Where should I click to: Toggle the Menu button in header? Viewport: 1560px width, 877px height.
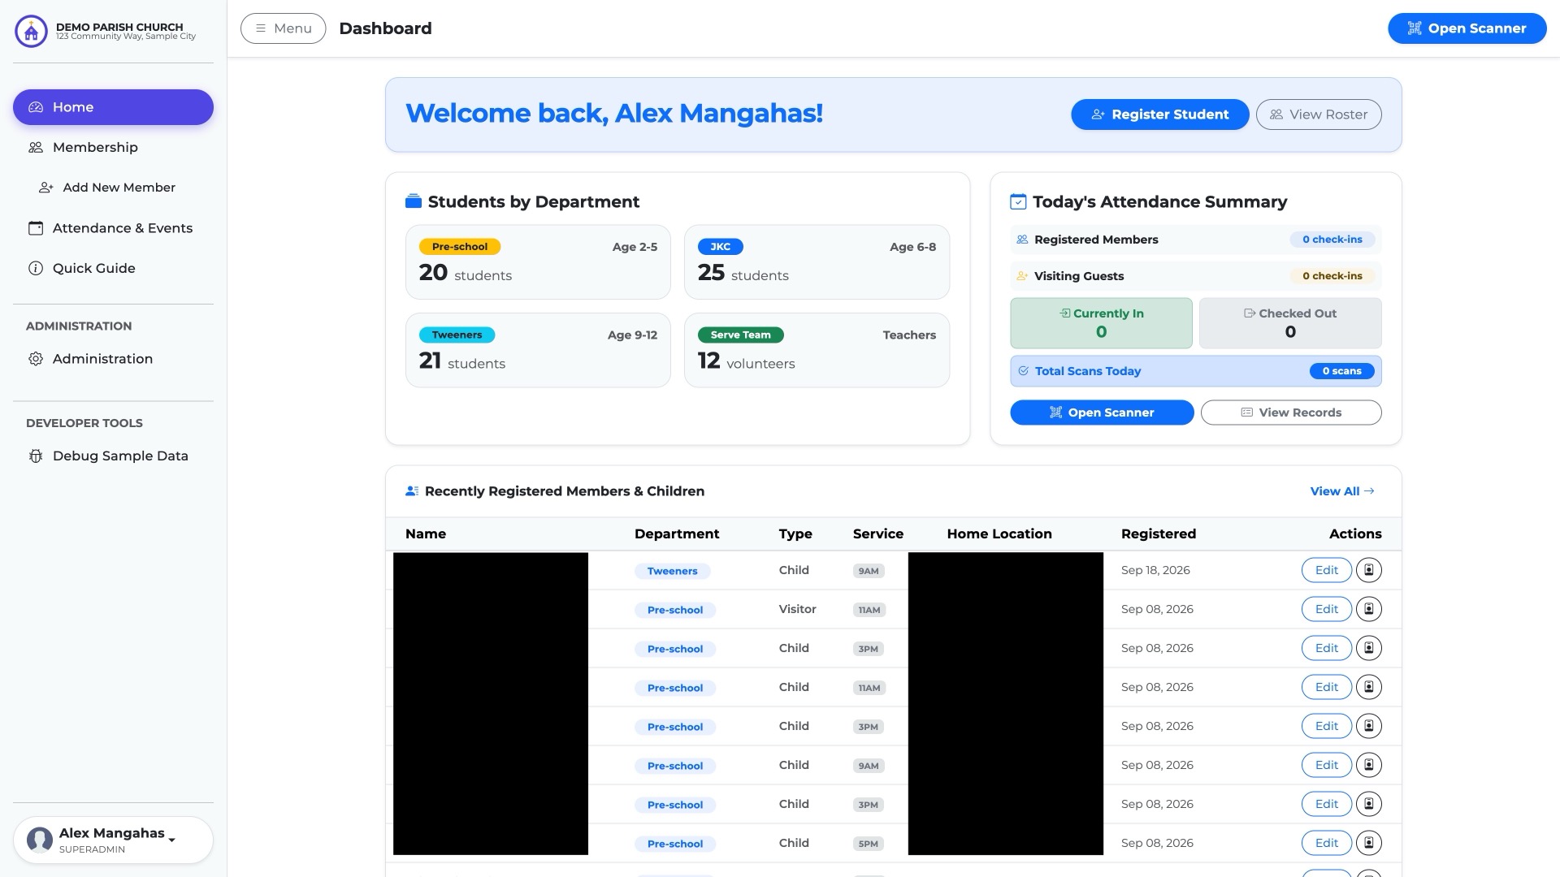point(283,28)
